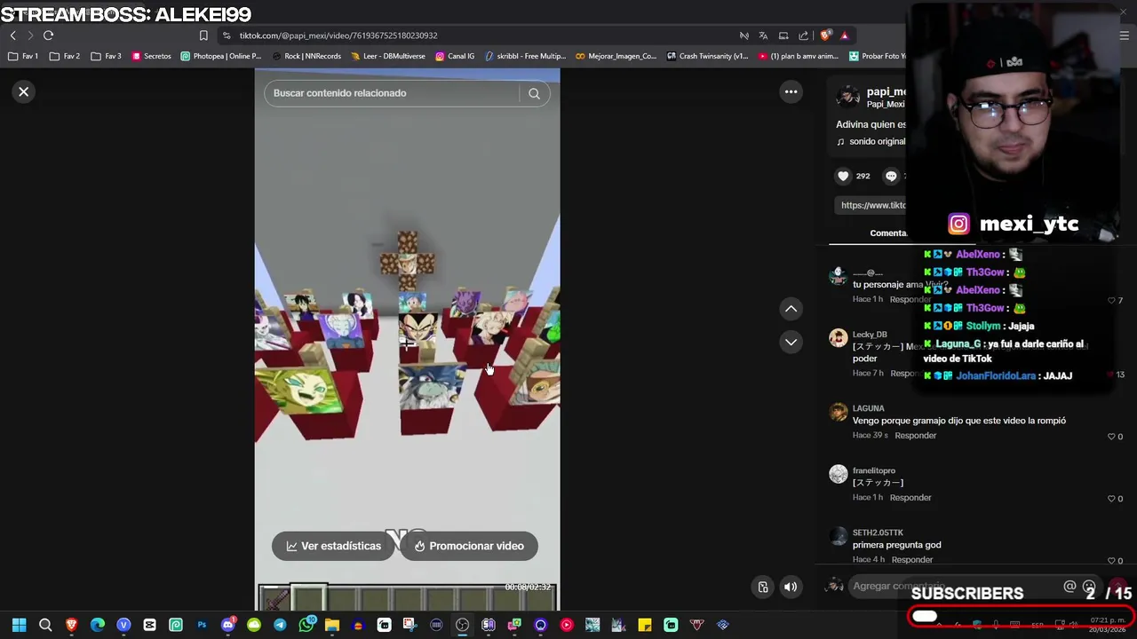Open 'Mejorar_Imagen_Co...' bookmark

pyautogui.click(x=616, y=56)
